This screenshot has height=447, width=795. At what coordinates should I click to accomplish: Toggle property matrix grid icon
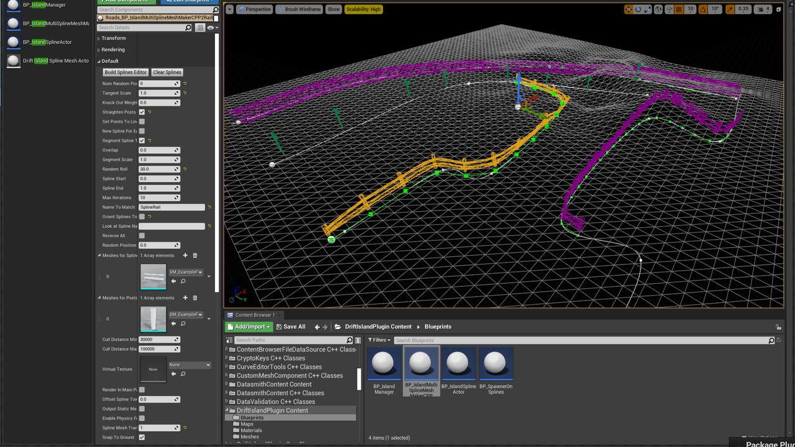[200, 27]
